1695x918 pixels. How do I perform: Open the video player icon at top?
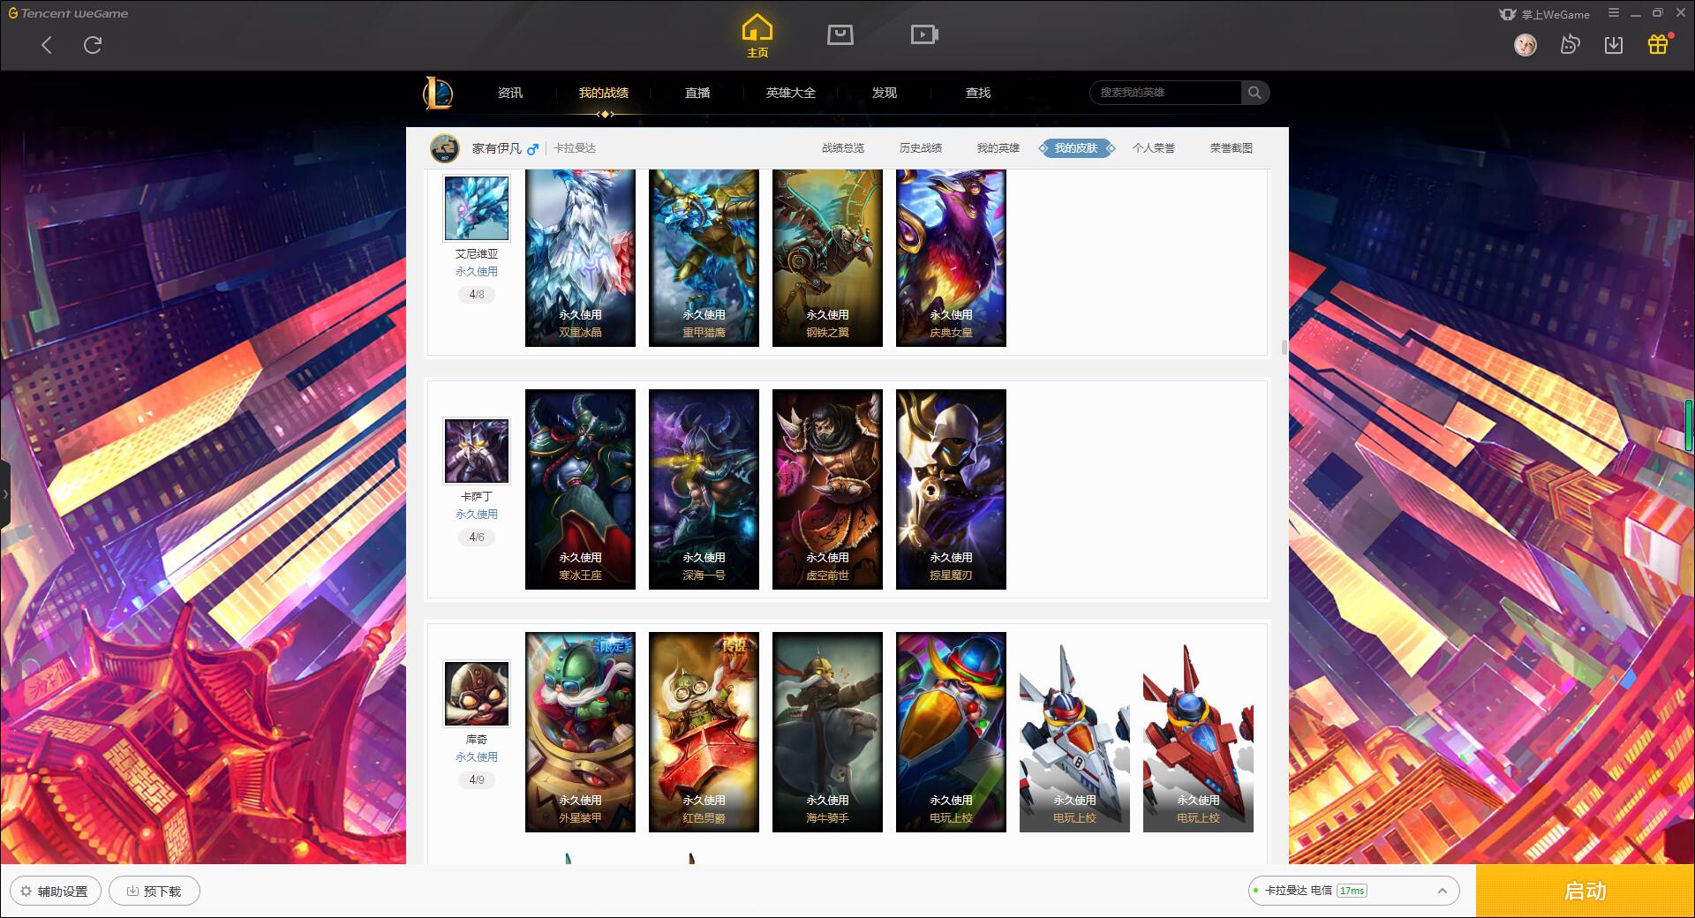[924, 34]
